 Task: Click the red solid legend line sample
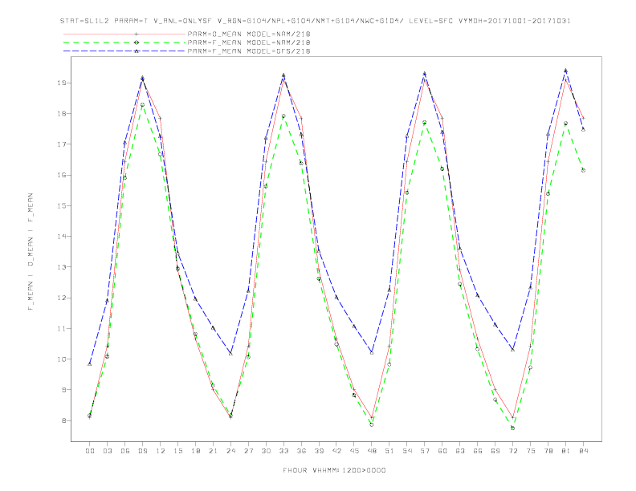pyautogui.click(x=124, y=34)
